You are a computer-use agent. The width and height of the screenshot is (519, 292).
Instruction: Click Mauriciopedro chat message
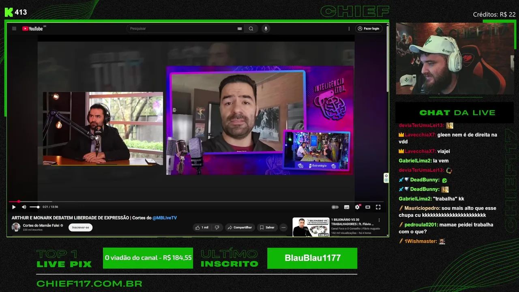[447, 212]
